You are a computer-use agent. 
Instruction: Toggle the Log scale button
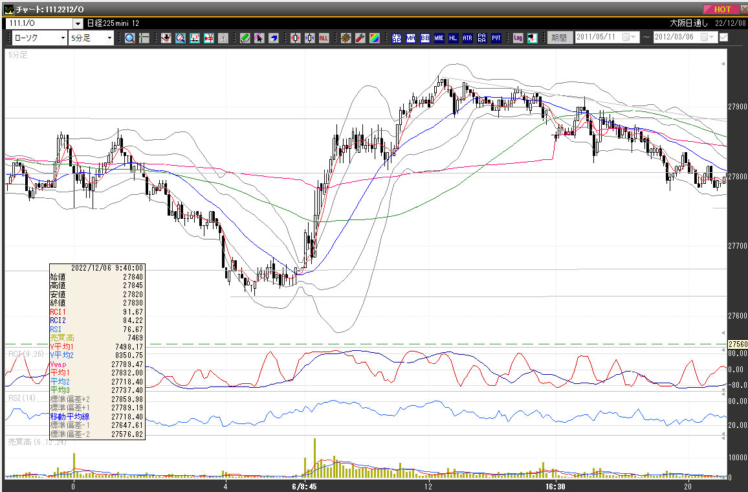[x=518, y=38]
